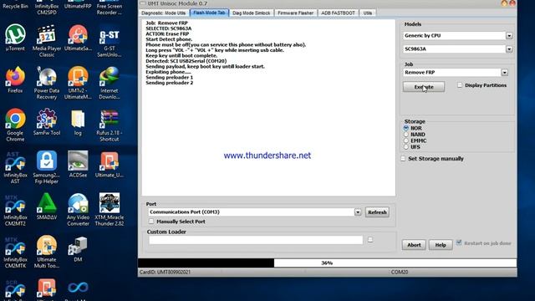
Task: Launch Internet Download Manager icon
Action: pyautogui.click(x=110, y=83)
